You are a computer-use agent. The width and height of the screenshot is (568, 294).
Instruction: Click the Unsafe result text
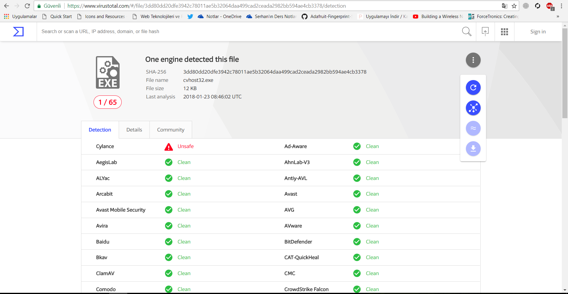coord(186,146)
